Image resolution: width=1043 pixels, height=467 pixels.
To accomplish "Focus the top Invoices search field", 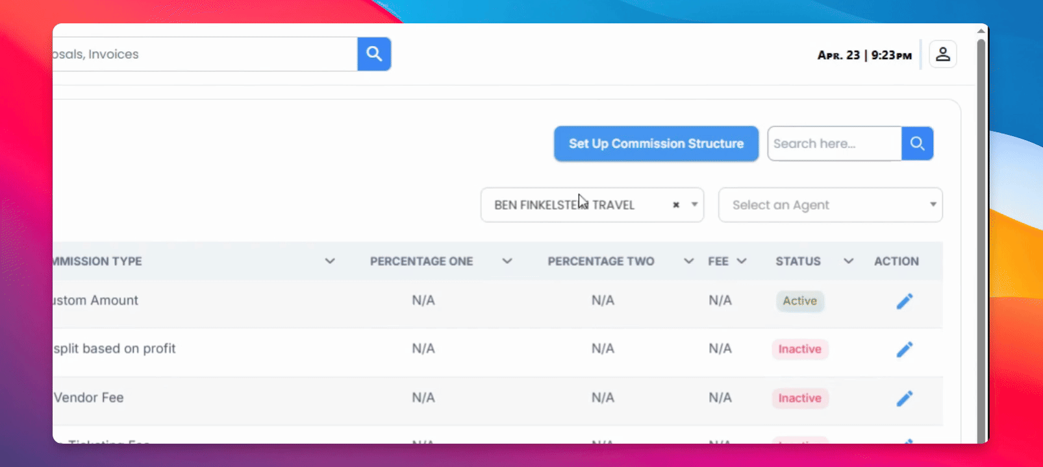I will [205, 54].
